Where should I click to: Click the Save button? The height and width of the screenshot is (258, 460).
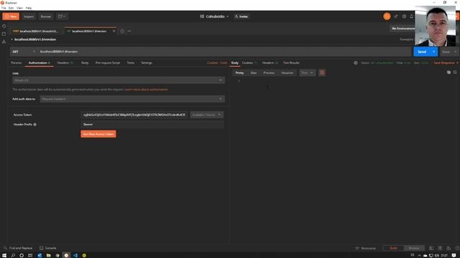click(x=446, y=52)
